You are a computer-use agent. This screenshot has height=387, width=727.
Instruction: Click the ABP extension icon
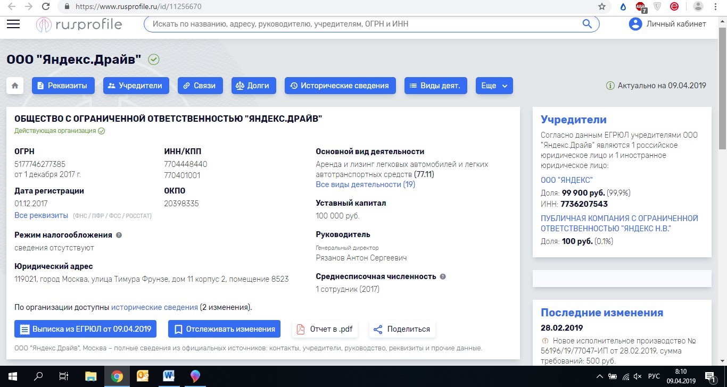point(641,7)
